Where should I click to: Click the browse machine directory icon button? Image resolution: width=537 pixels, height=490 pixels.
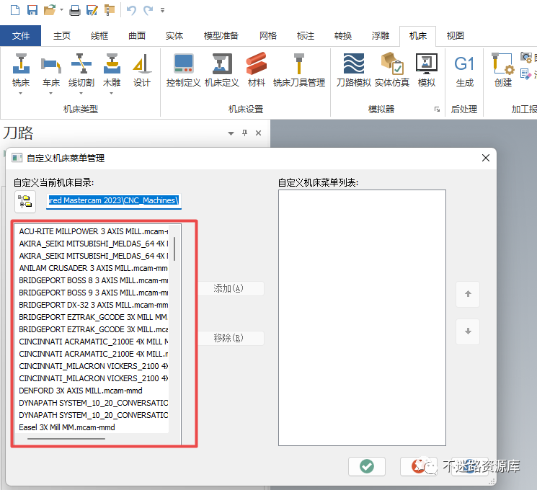pos(25,201)
